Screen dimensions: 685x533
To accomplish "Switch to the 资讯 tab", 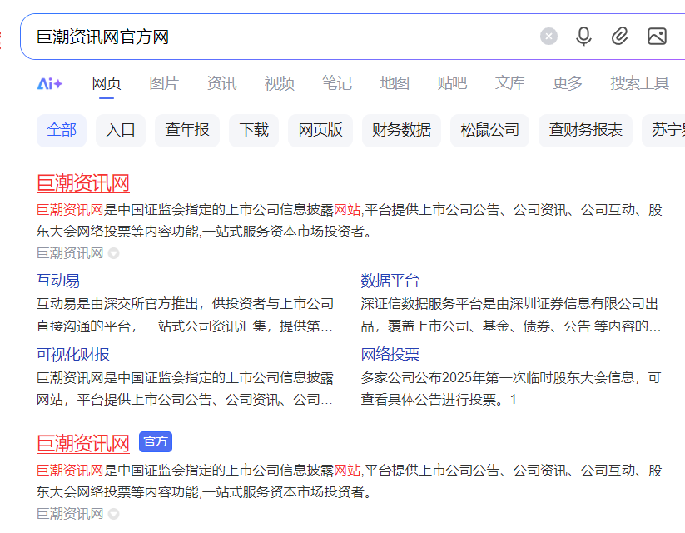I will 221,83.
